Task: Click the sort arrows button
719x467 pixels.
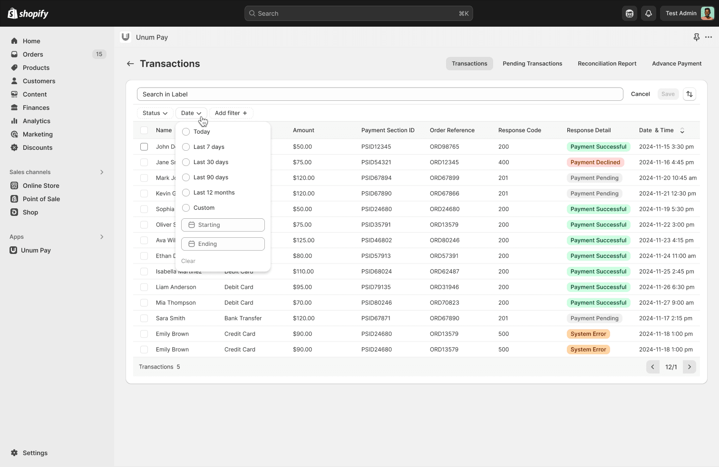Action: 690,94
